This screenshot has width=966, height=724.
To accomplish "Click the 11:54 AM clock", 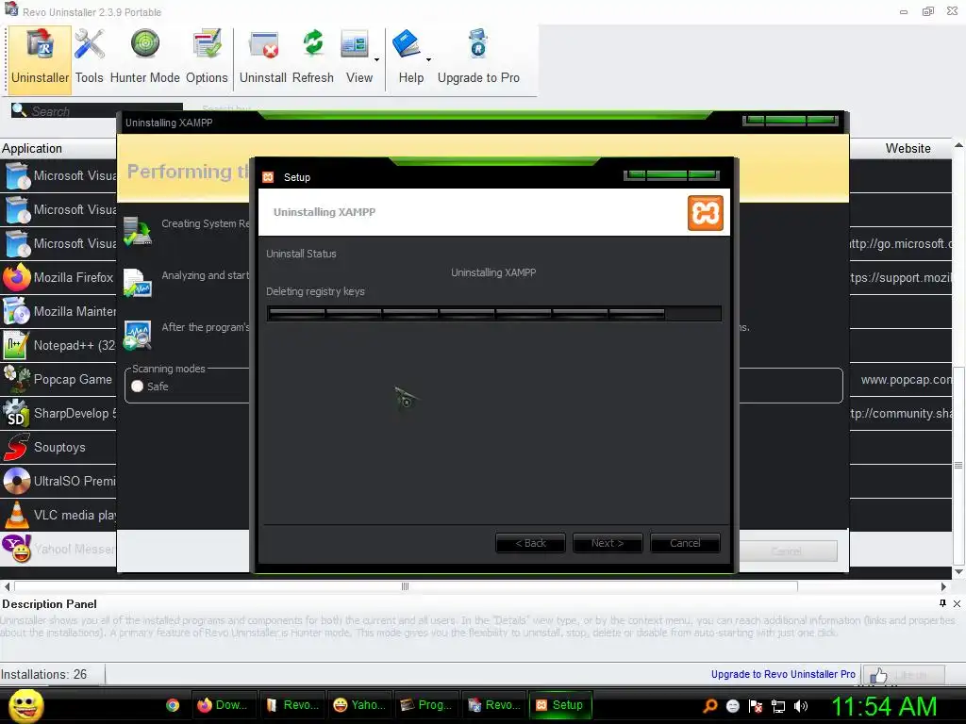I will [884, 706].
